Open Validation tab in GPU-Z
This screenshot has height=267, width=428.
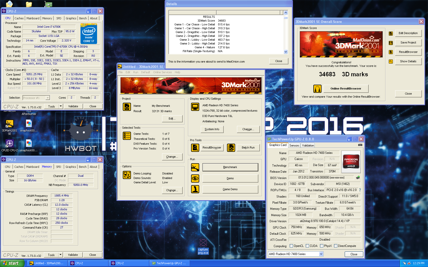tap(308, 145)
